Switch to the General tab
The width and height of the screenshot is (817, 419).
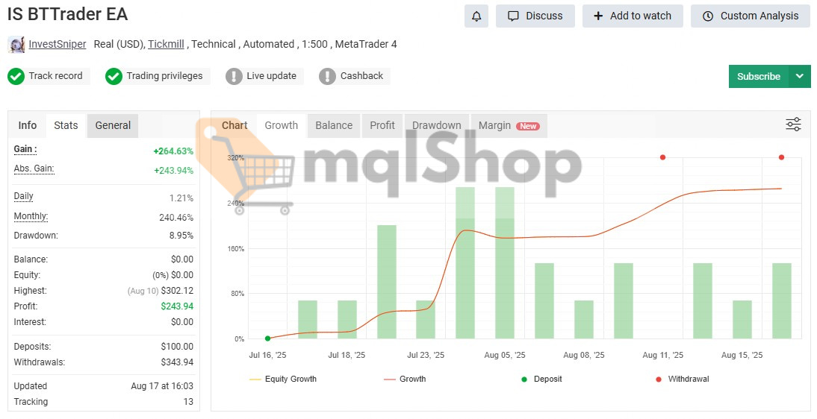tap(113, 125)
